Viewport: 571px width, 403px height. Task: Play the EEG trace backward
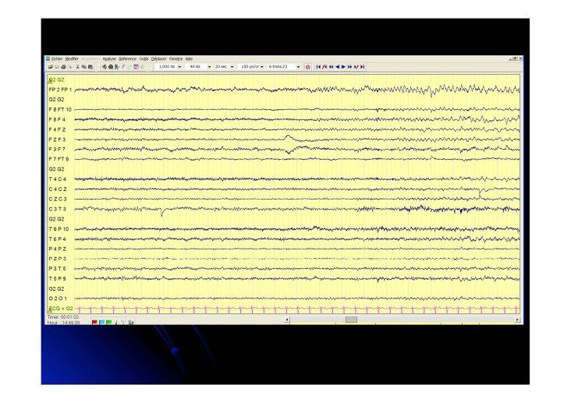click(x=337, y=66)
